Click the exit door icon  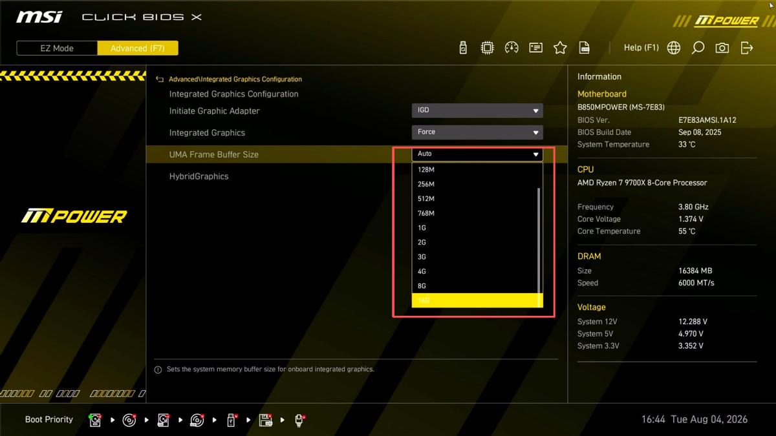click(x=747, y=48)
